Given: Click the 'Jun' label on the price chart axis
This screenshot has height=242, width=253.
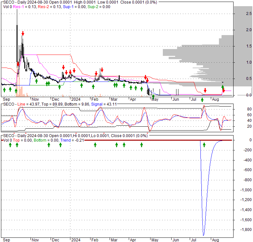Looking at the screenshot, I should (x=175, y=99).
